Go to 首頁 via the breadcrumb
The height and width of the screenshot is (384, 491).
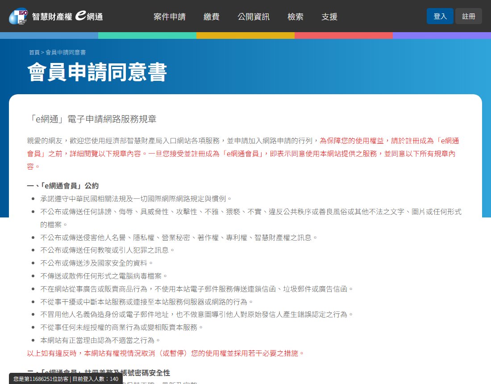[x=34, y=52]
